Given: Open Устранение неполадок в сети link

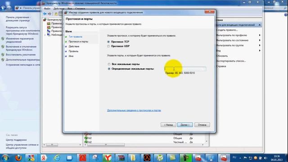Looking at the screenshot, I should point(23,65).
